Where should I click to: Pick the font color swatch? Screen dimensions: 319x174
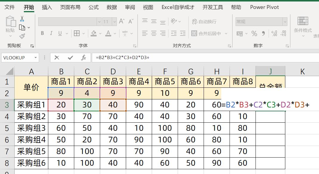(108, 33)
